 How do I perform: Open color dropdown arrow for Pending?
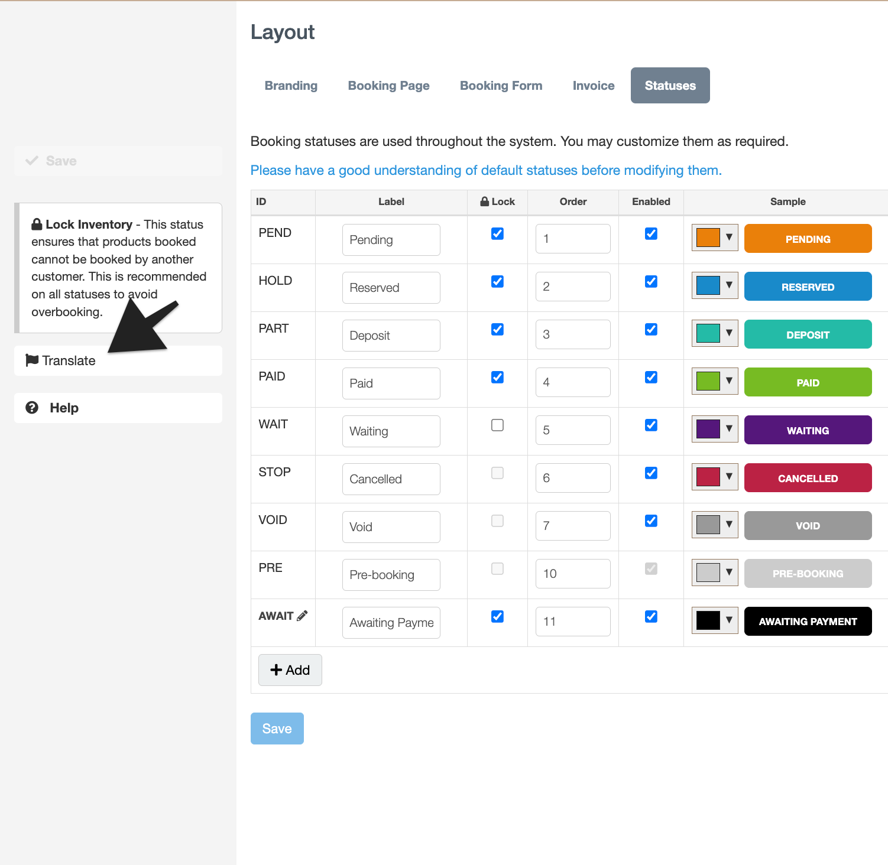(729, 237)
